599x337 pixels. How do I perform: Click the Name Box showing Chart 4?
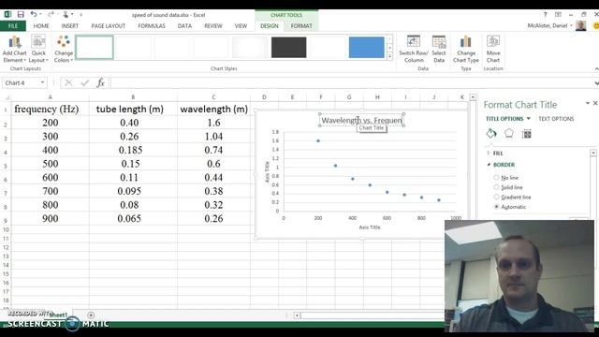21,82
